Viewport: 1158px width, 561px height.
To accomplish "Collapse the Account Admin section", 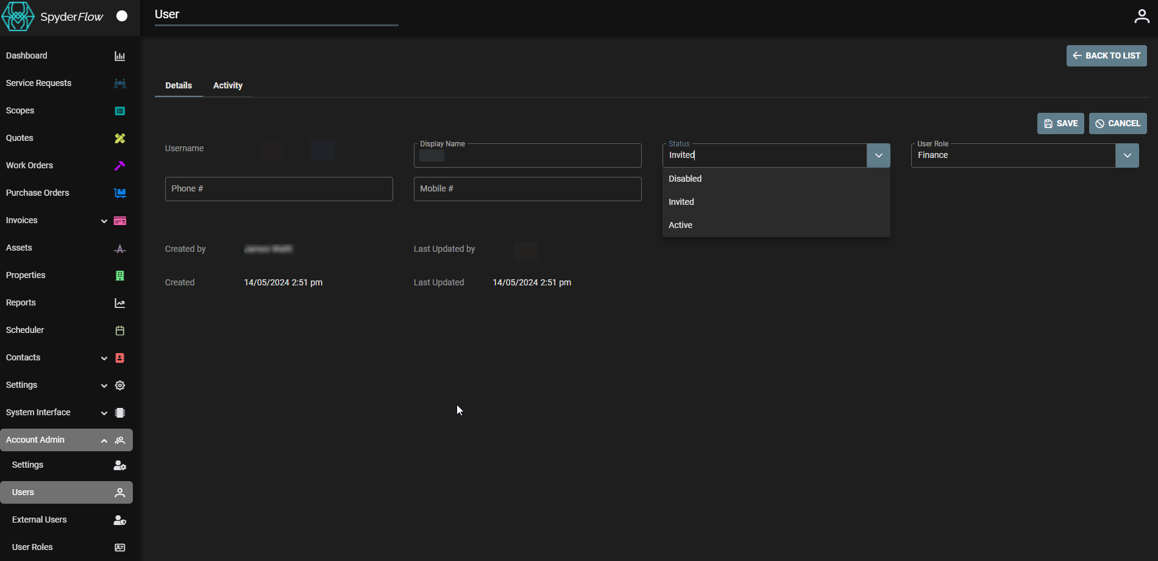I will pos(104,440).
